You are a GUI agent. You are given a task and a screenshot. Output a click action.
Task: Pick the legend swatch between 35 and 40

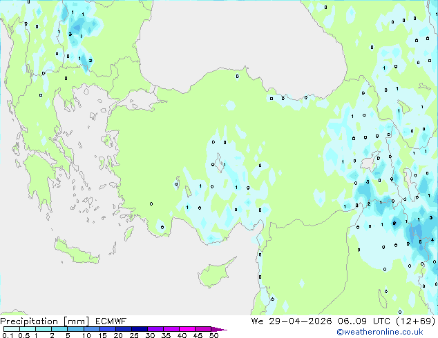(x=171, y=329)
